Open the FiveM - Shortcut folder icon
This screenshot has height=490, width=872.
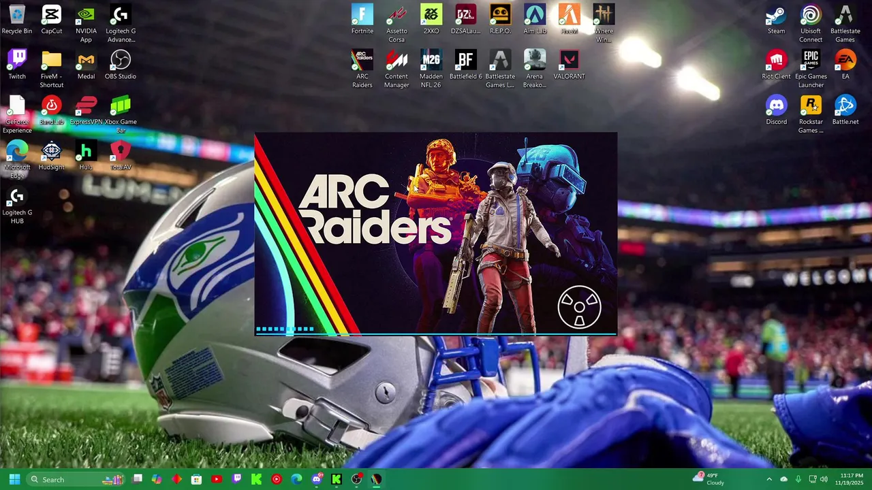coord(52,69)
